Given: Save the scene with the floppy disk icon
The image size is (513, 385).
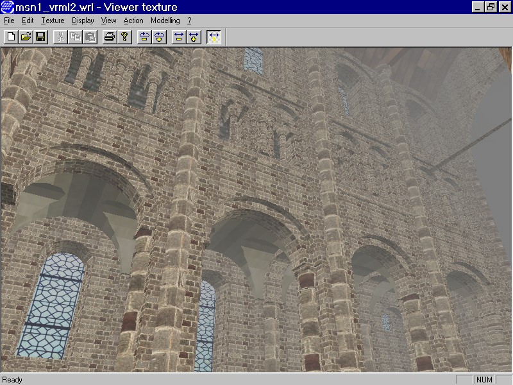Looking at the screenshot, I should coord(40,37).
